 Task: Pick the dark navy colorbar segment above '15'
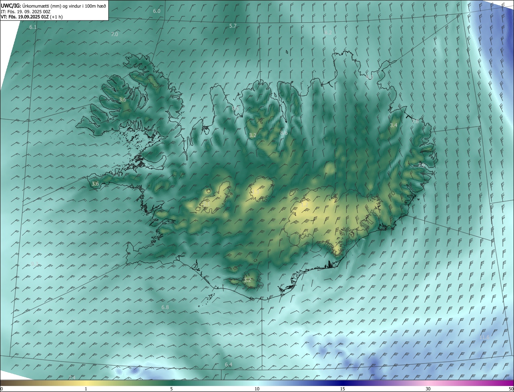(343, 382)
